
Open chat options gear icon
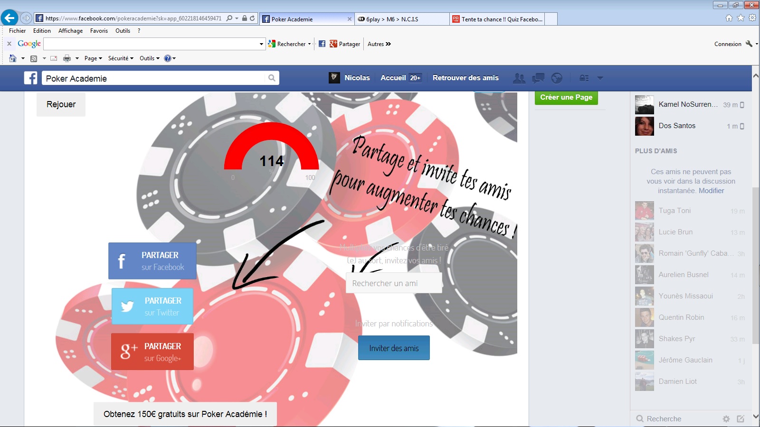coord(726,419)
